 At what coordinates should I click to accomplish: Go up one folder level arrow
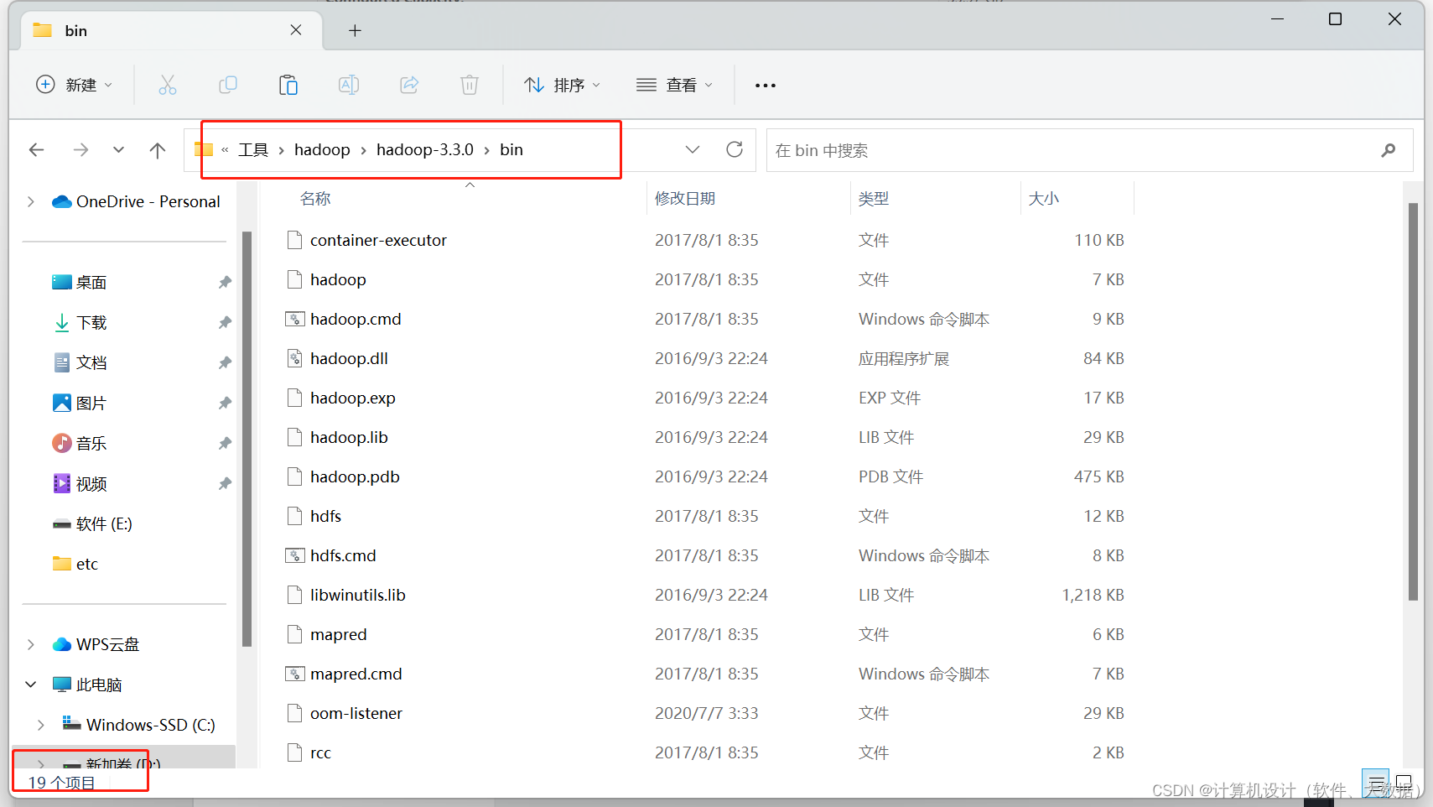[x=157, y=150]
